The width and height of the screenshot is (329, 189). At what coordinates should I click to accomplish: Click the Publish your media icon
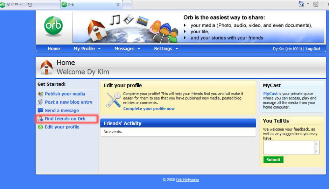coord(41,94)
